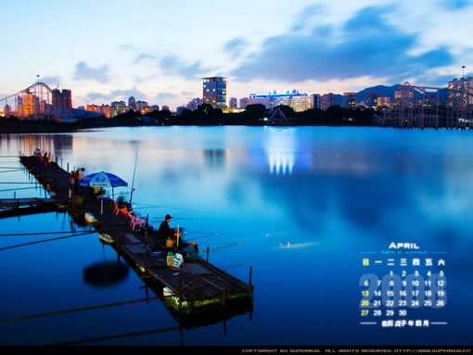Click the 六 Saturday column header
Viewport: 473px width, 355px height.
[x=441, y=262]
